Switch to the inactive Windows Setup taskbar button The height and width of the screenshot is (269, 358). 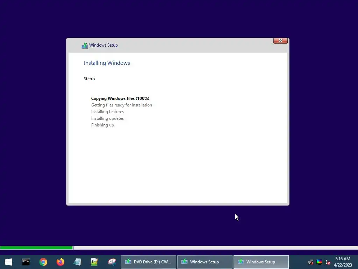point(205,262)
